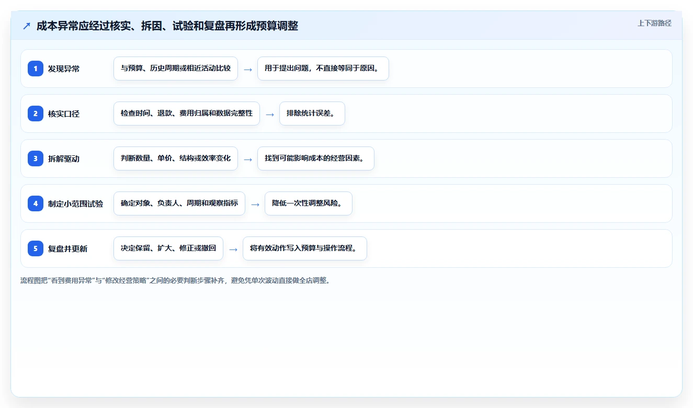This screenshot has width=693, height=408.
Task: Select the 确定对象、负责人、周期和观察指标 box
Action: point(179,203)
